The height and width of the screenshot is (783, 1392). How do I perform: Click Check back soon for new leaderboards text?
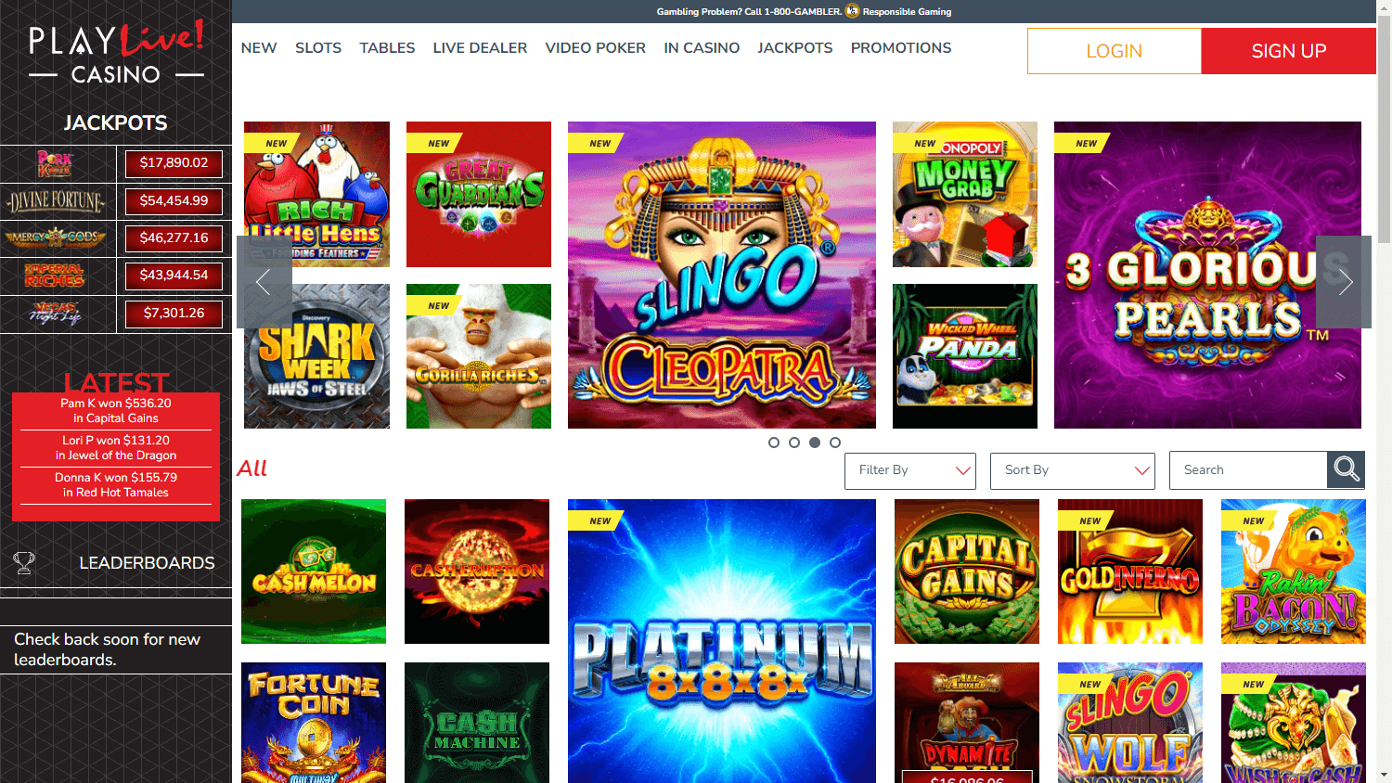pyautogui.click(x=107, y=649)
